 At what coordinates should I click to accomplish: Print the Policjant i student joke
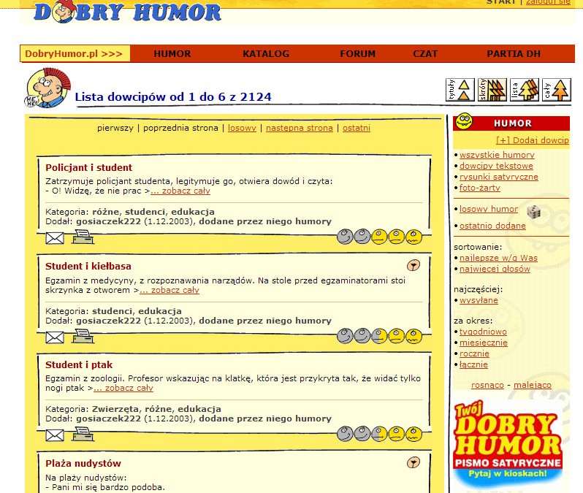(83, 237)
